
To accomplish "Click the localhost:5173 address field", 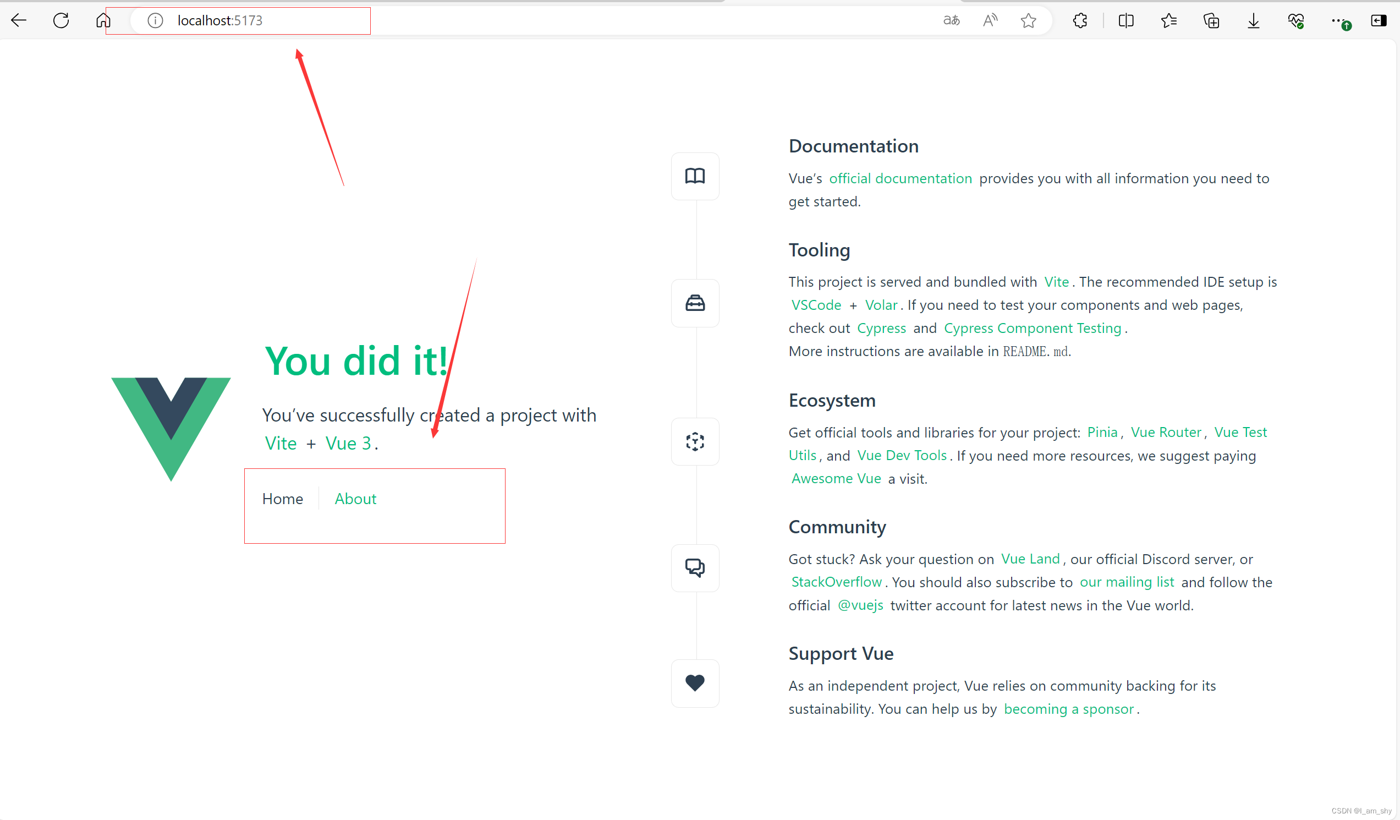I will (220, 21).
